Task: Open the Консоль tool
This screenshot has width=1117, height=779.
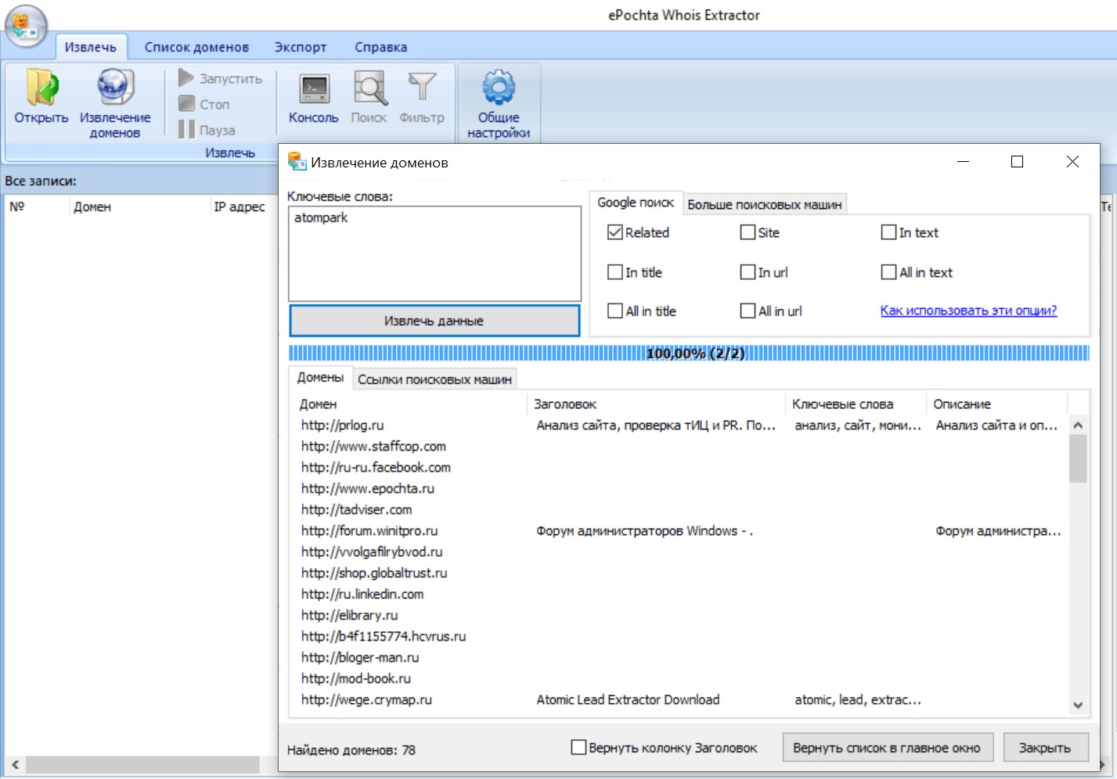Action: tap(313, 98)
